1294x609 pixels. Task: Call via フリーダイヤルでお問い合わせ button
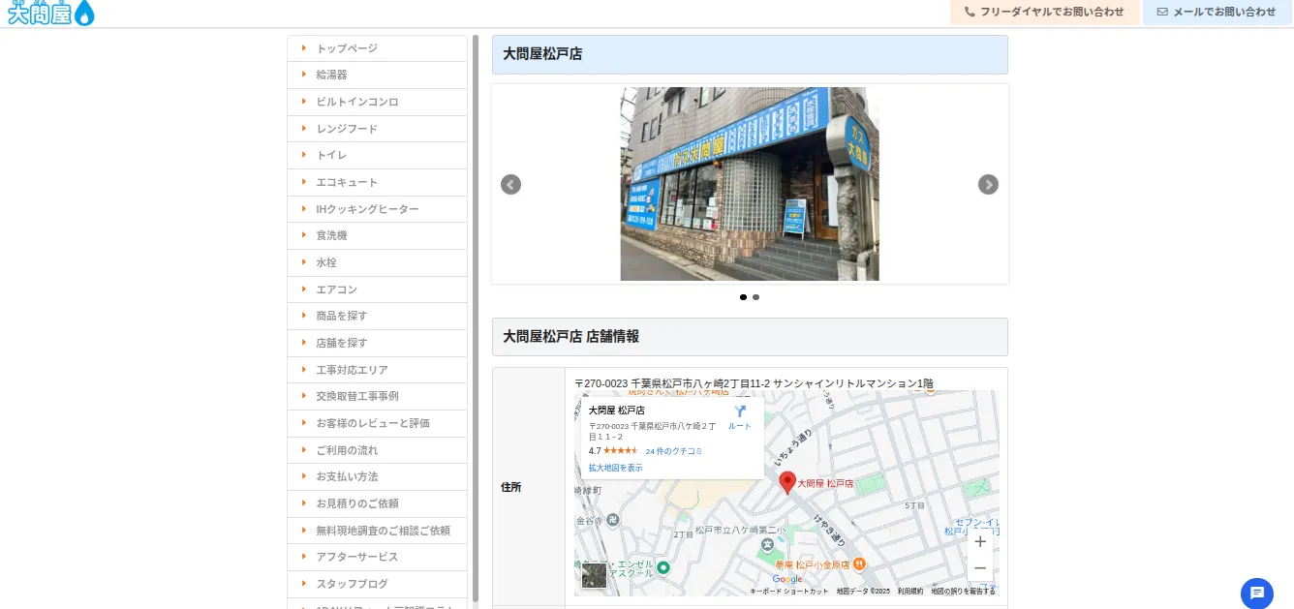[1044, 12]
